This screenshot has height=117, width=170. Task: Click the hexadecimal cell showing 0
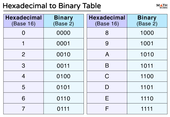(24, 33)
